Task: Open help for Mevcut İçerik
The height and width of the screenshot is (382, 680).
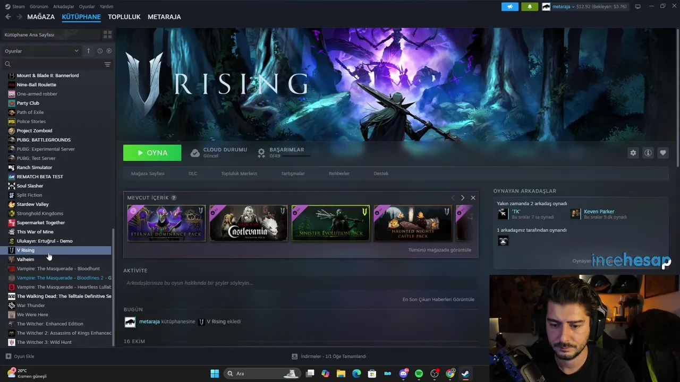Action: [174, 198]
